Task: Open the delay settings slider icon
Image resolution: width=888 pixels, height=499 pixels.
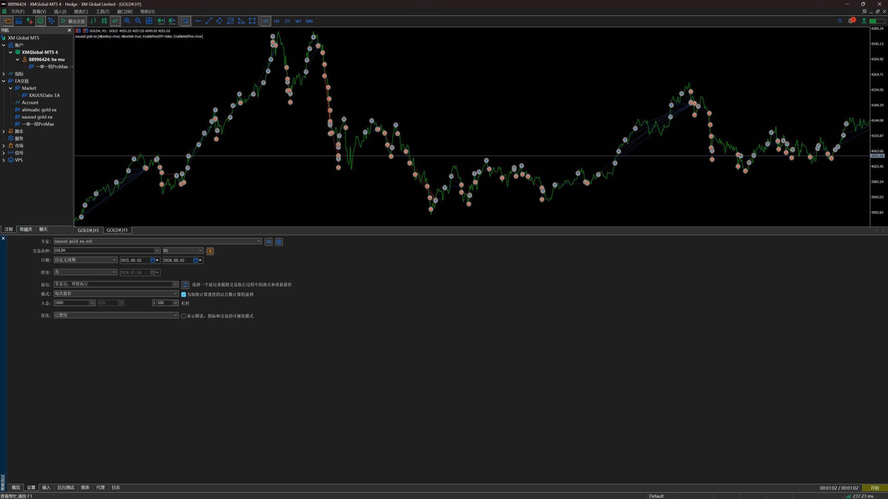Action: [x=185, y=285]
